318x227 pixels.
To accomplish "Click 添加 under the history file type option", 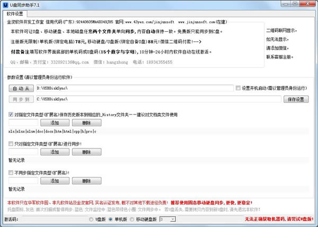I will 55,123.
